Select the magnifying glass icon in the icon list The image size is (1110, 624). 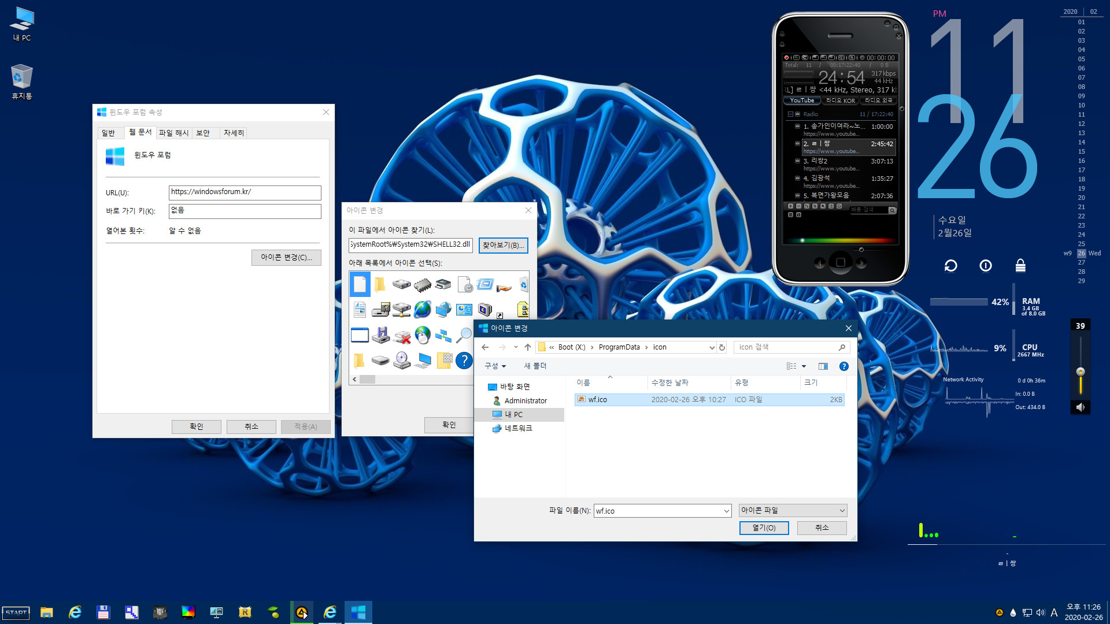coord(464,335)
